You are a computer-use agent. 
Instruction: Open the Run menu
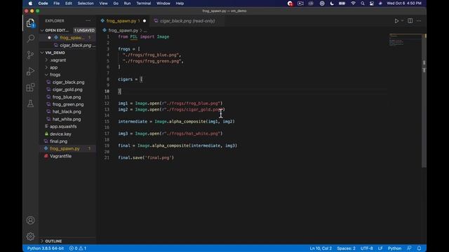point(127,3)
